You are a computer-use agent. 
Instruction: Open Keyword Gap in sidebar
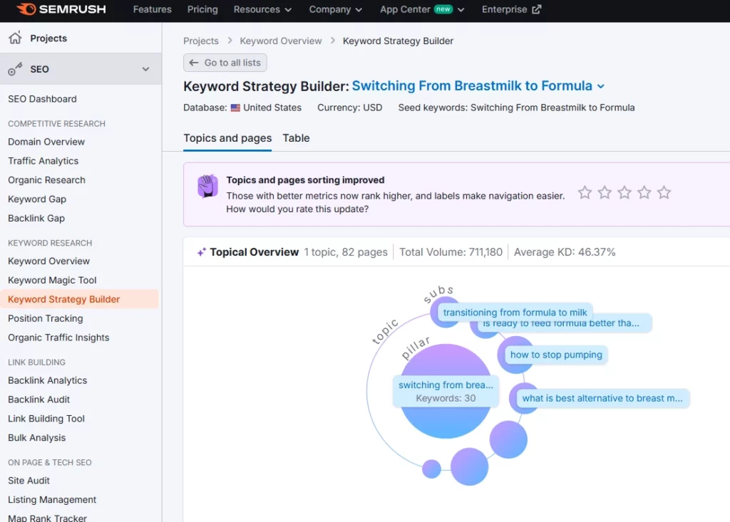click(37, 199)
